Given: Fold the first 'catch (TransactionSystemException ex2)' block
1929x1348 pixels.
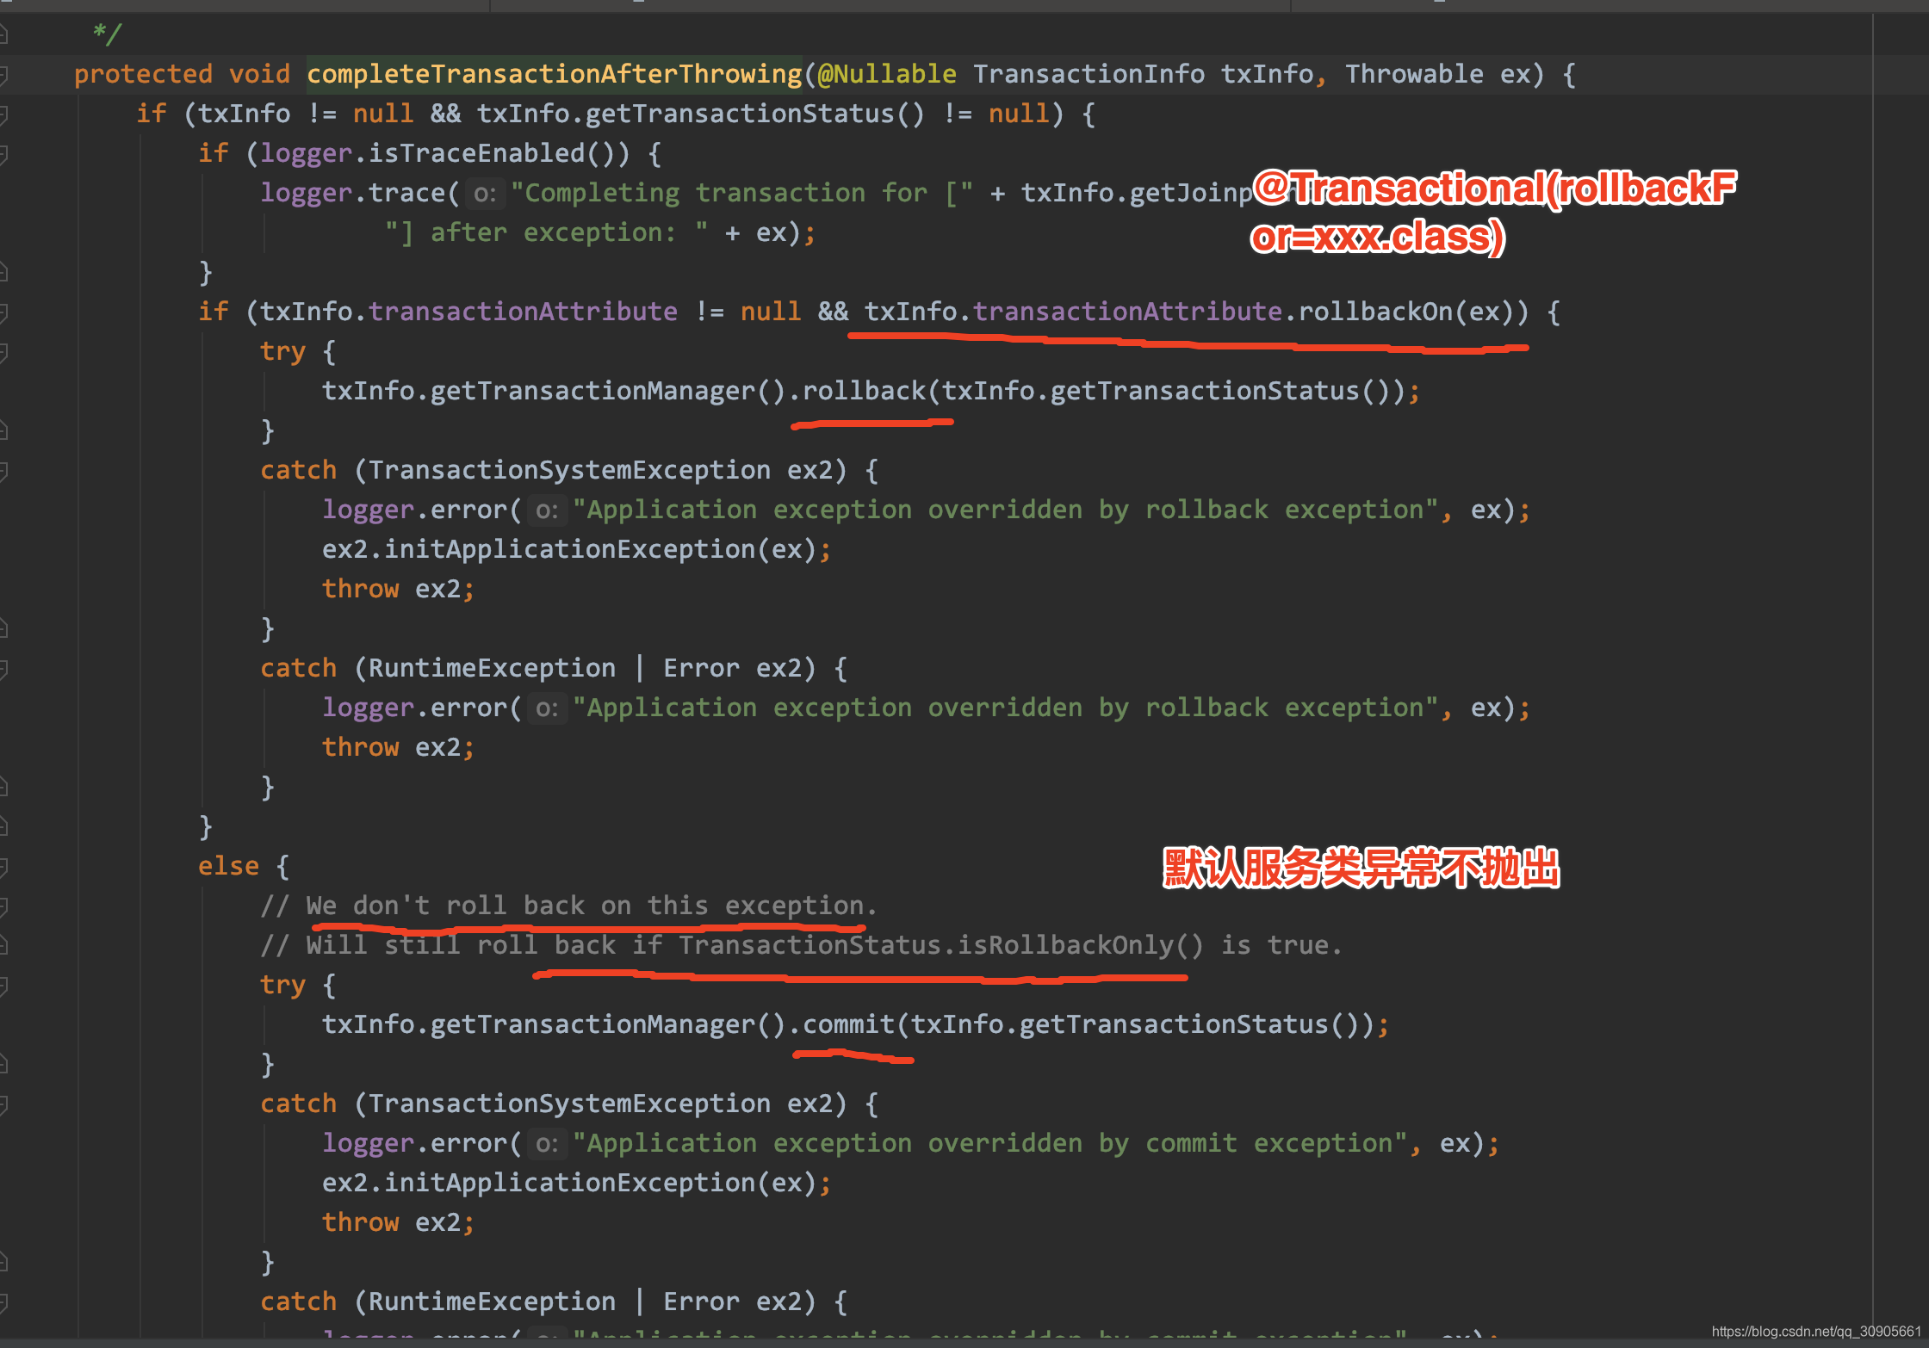Looking at the screenshot, I should [3, 471].
